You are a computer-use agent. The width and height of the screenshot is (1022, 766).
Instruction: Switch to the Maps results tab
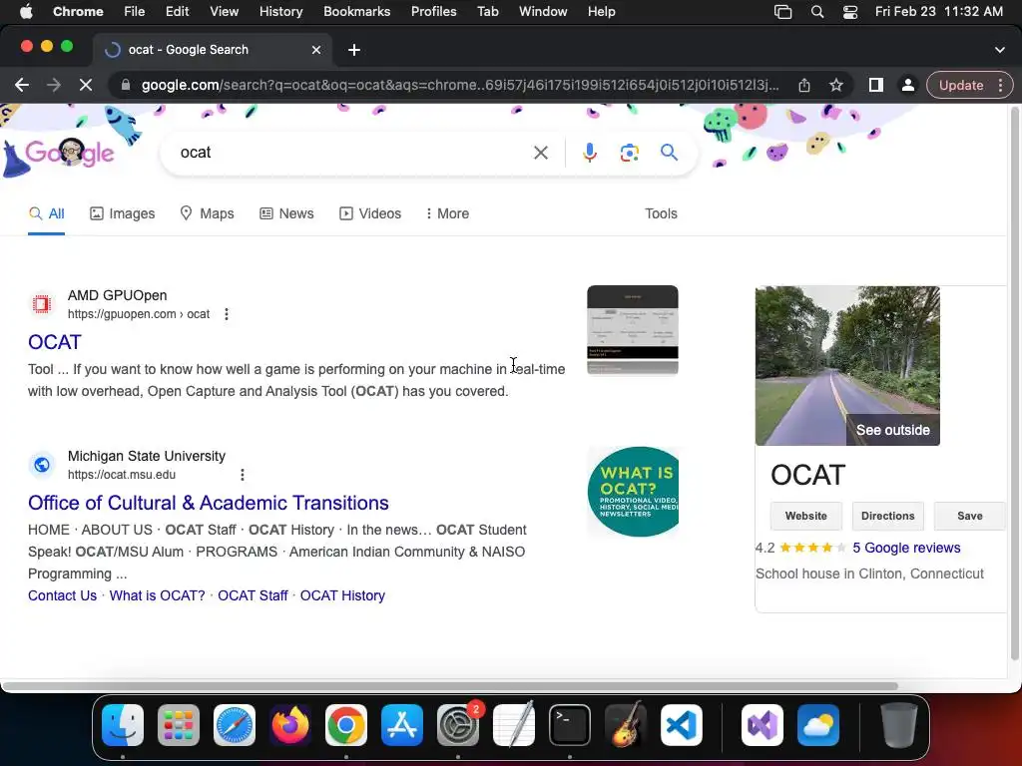tap(207, 213)
